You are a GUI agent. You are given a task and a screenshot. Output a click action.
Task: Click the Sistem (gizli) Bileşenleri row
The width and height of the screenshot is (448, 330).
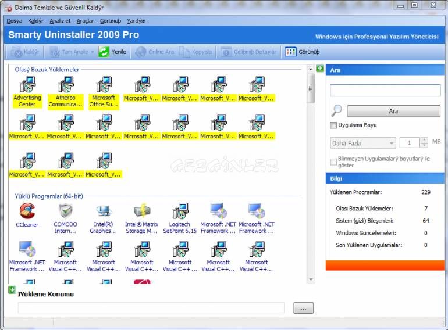click(382, 221)
